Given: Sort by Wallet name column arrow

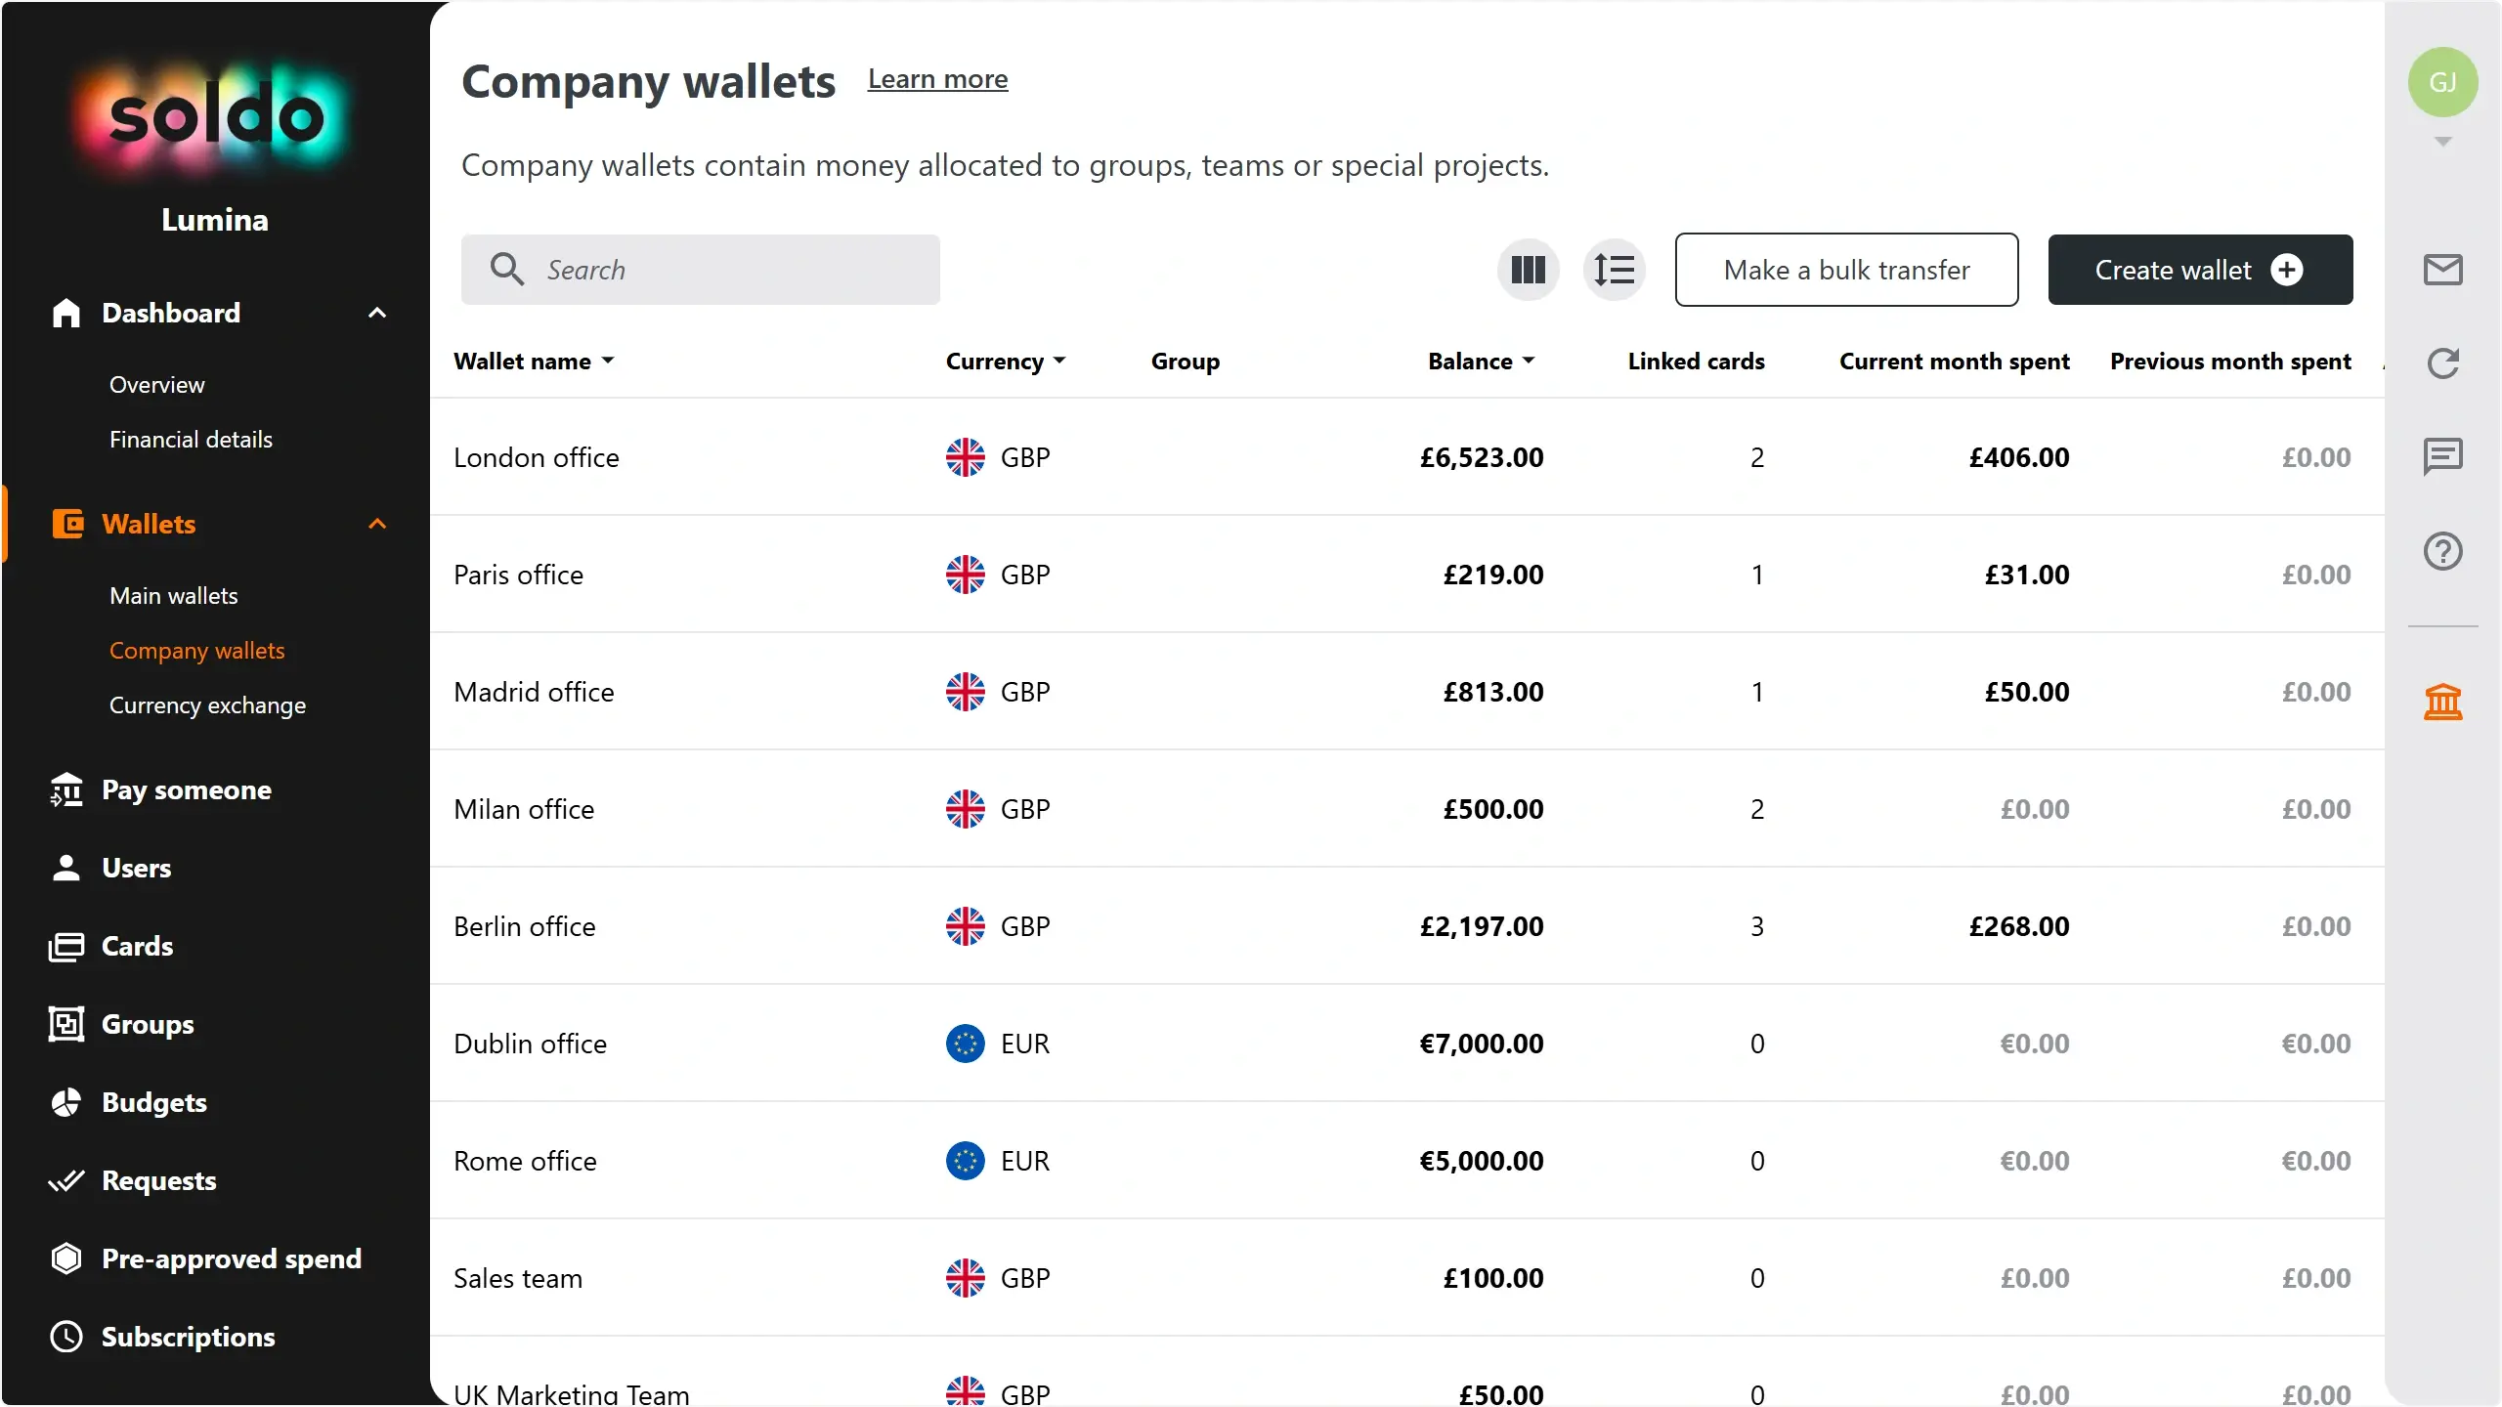Looking at the screenshot, I should (608, 361).
